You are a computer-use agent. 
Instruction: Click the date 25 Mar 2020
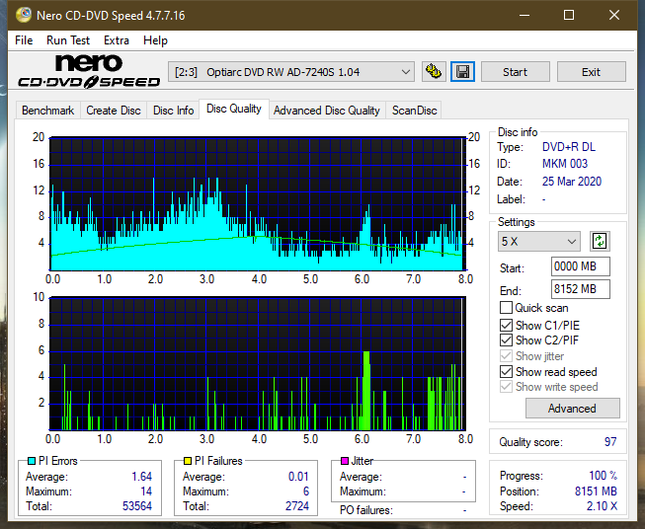(572, 182)
